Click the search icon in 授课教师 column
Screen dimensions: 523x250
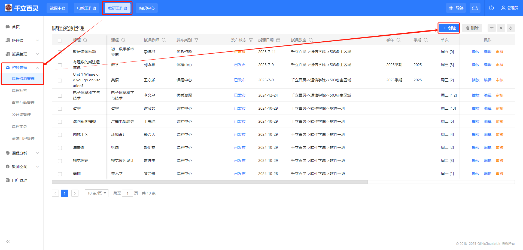[164, 40]
